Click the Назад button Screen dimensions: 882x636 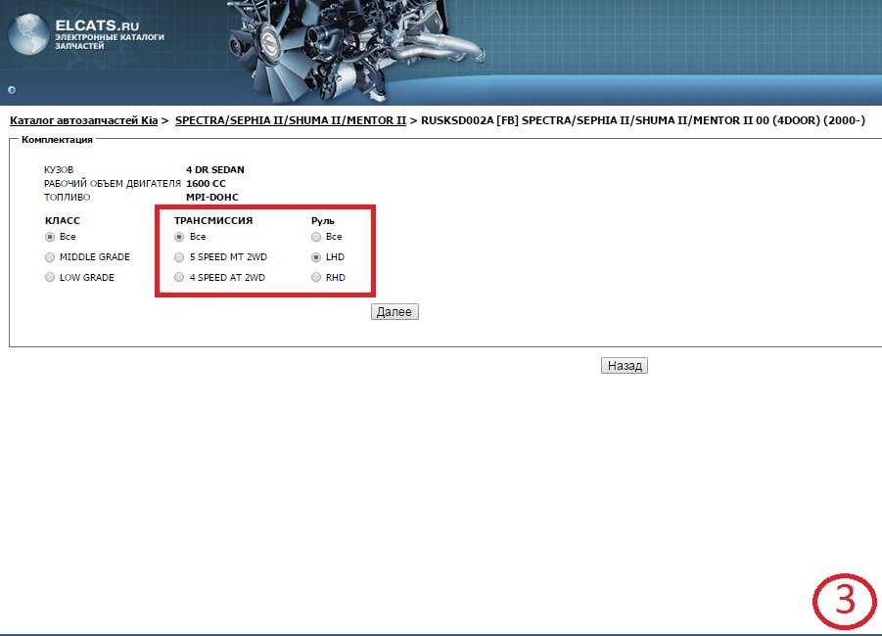click(625, 366)
